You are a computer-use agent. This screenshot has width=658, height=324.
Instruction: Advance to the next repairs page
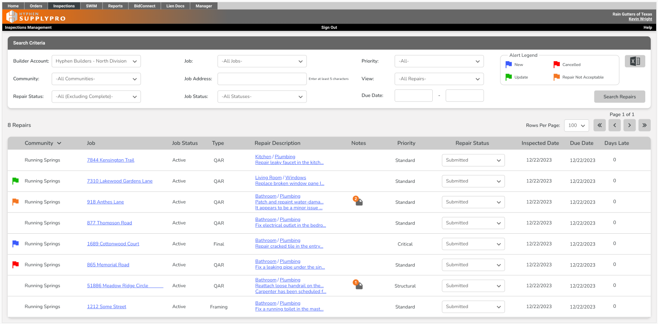(x=629, y=125)
